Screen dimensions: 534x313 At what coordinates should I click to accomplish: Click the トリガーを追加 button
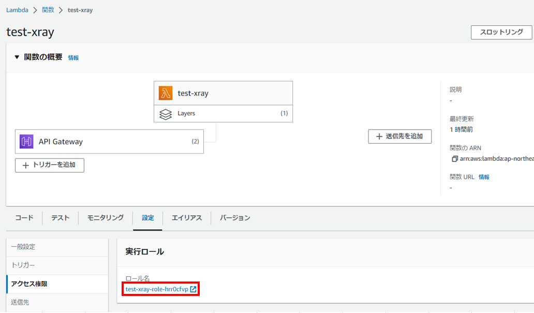[50, 165]
